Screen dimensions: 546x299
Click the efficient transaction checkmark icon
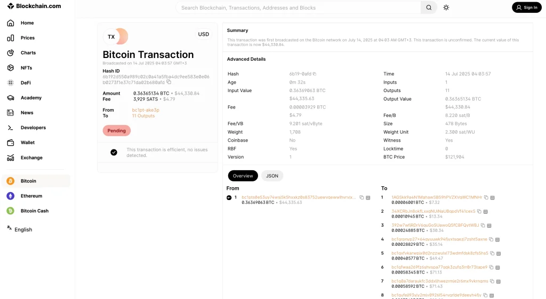pyautogui.click(x=114, y=153)
